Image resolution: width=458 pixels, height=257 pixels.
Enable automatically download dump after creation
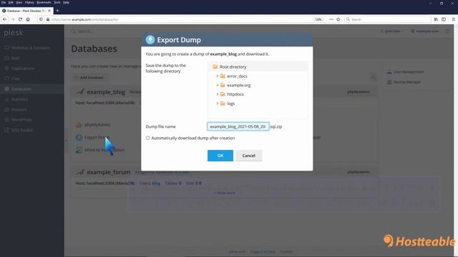(x=148, y=138)
